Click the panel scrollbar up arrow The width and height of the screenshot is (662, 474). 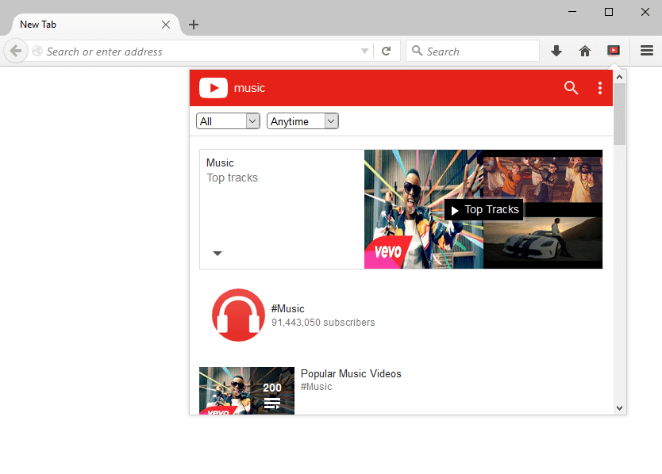pos(619,77)
